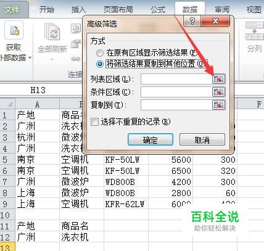
Task: Click cell with value 320
Action: [x=215, y=171]
